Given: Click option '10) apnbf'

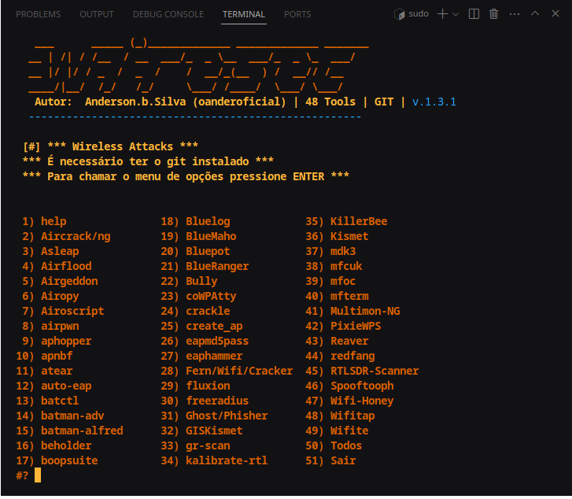Looking at the screenshot, I should click(x=44, y=356).
